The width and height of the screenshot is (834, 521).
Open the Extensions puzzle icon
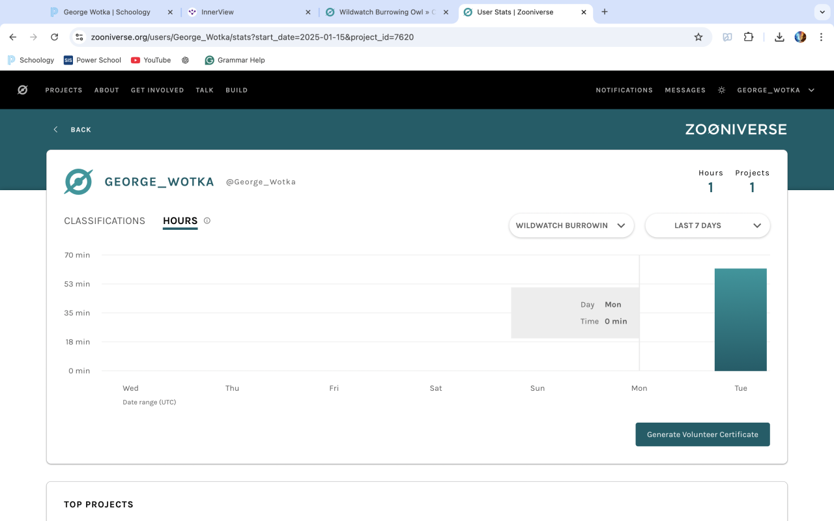[x=748, y=37]
